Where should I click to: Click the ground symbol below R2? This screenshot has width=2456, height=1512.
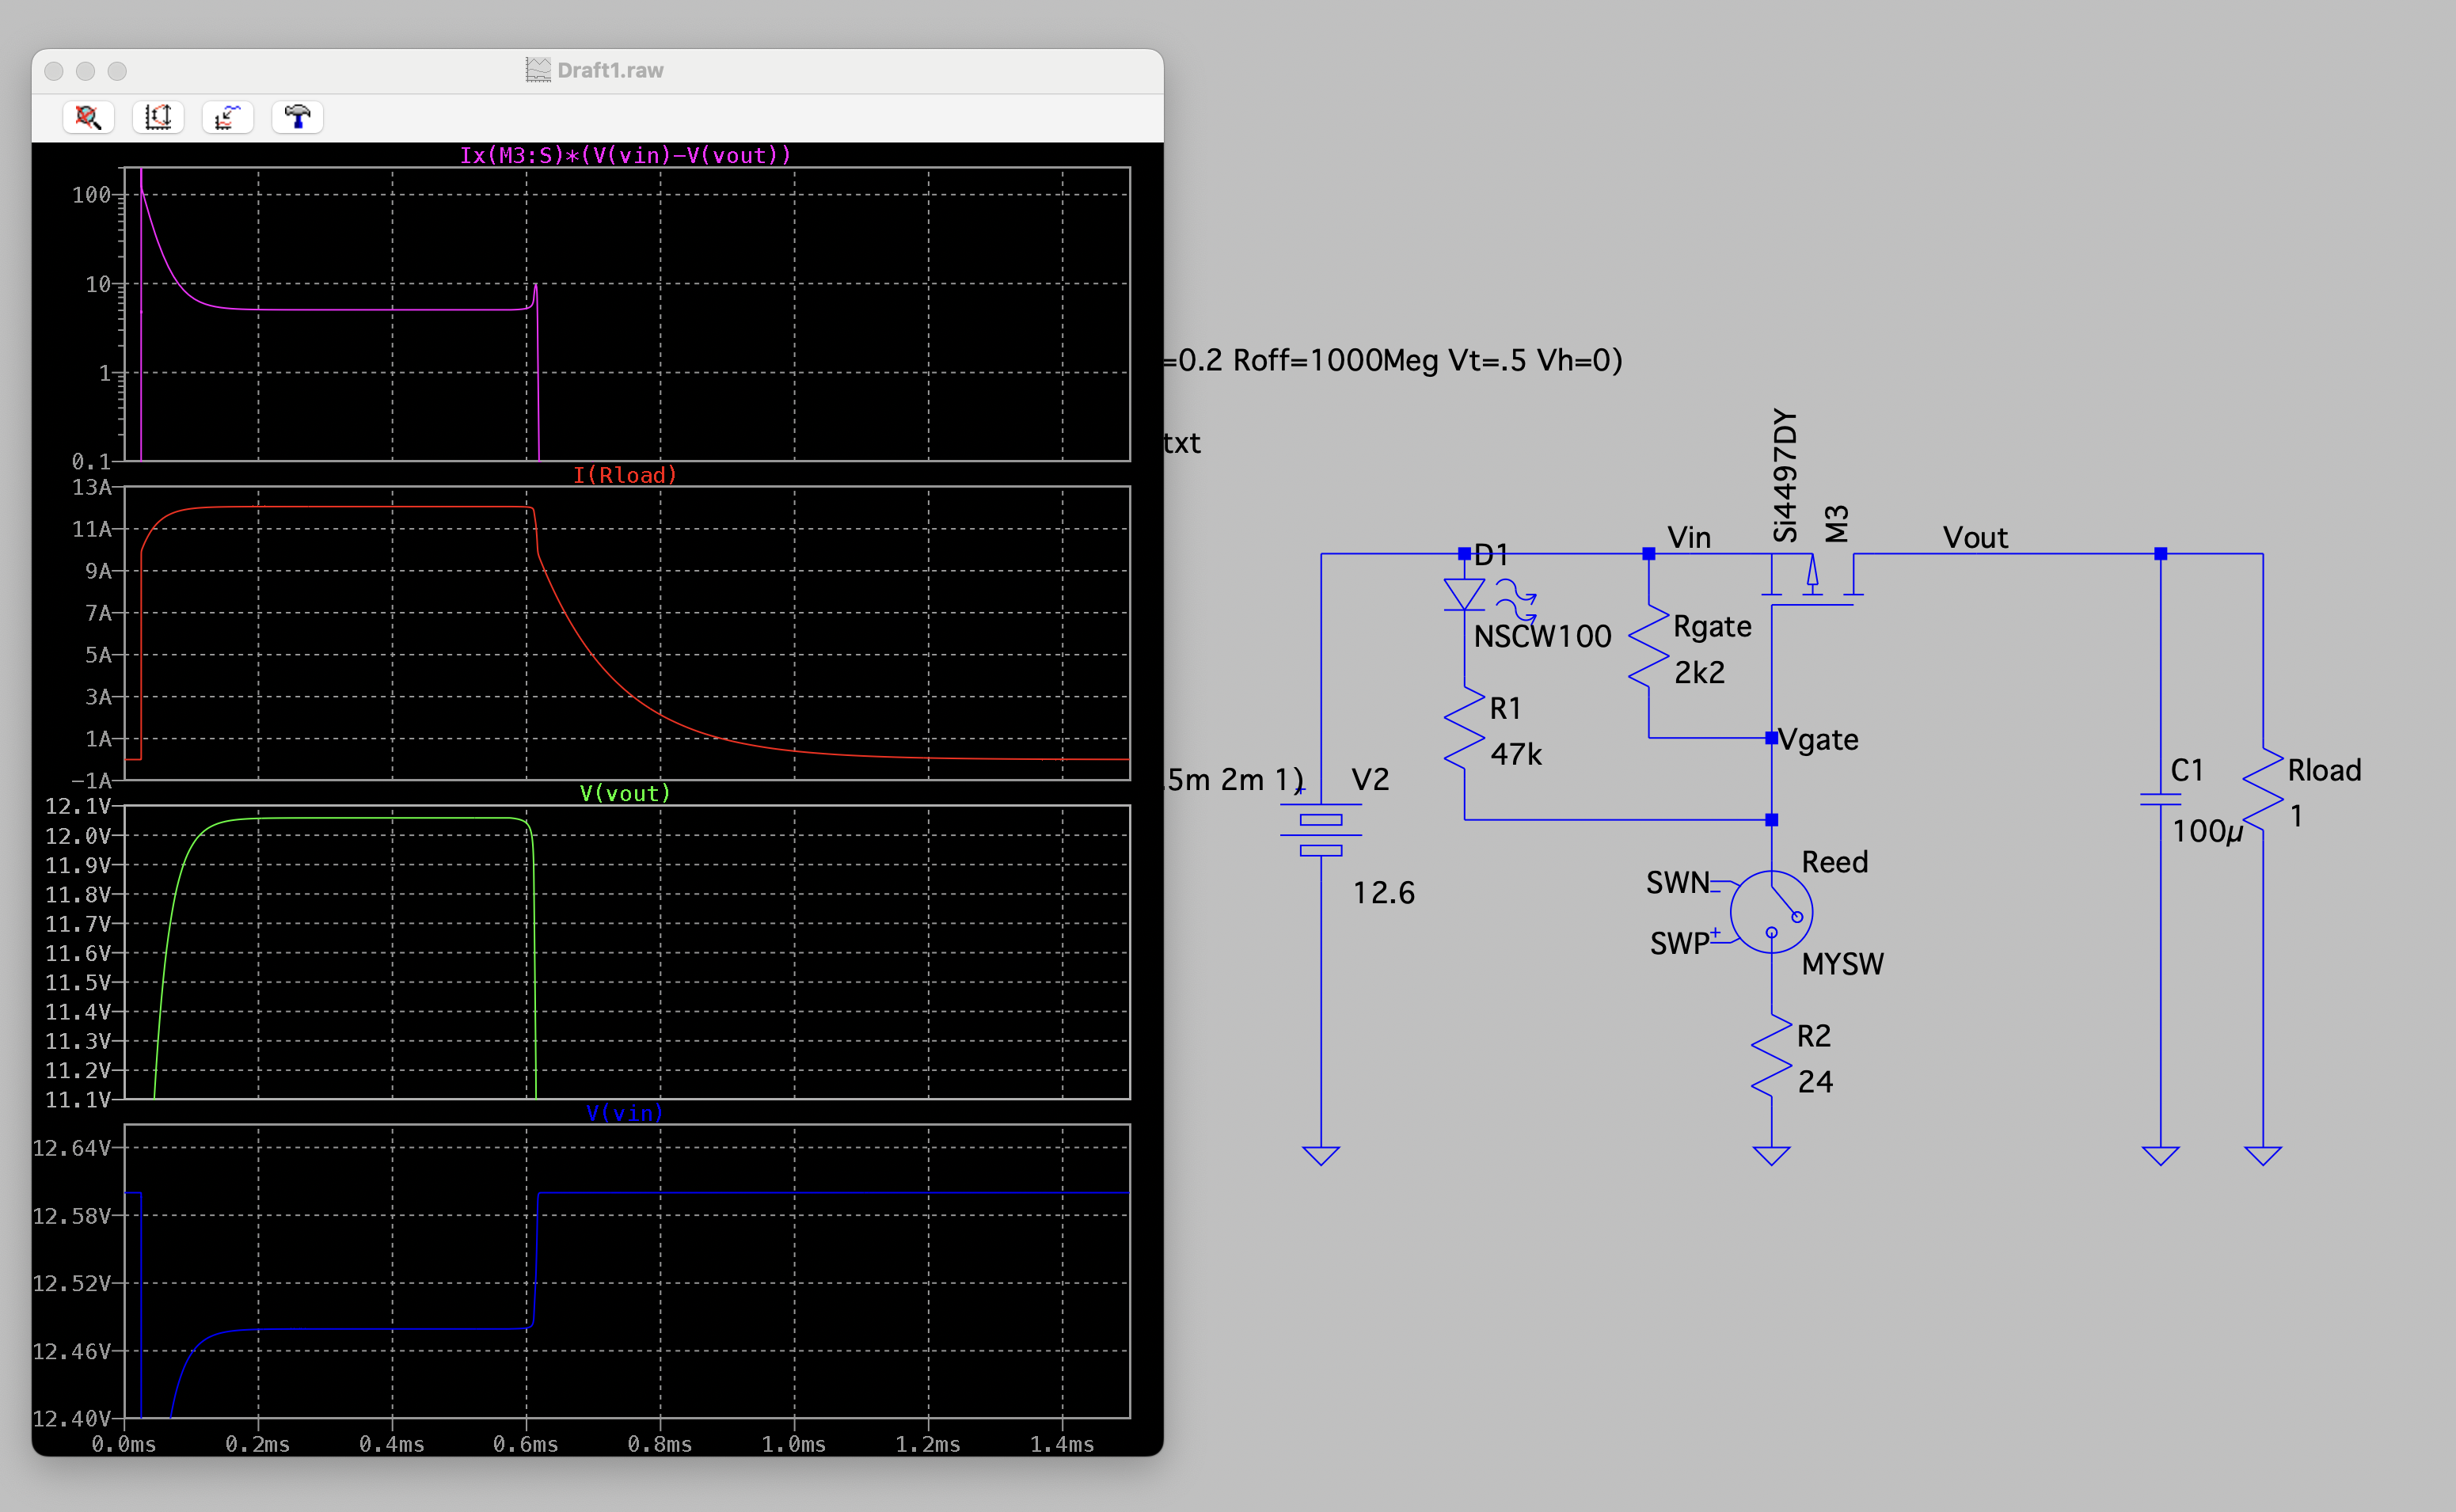tap(1771, 1156)
